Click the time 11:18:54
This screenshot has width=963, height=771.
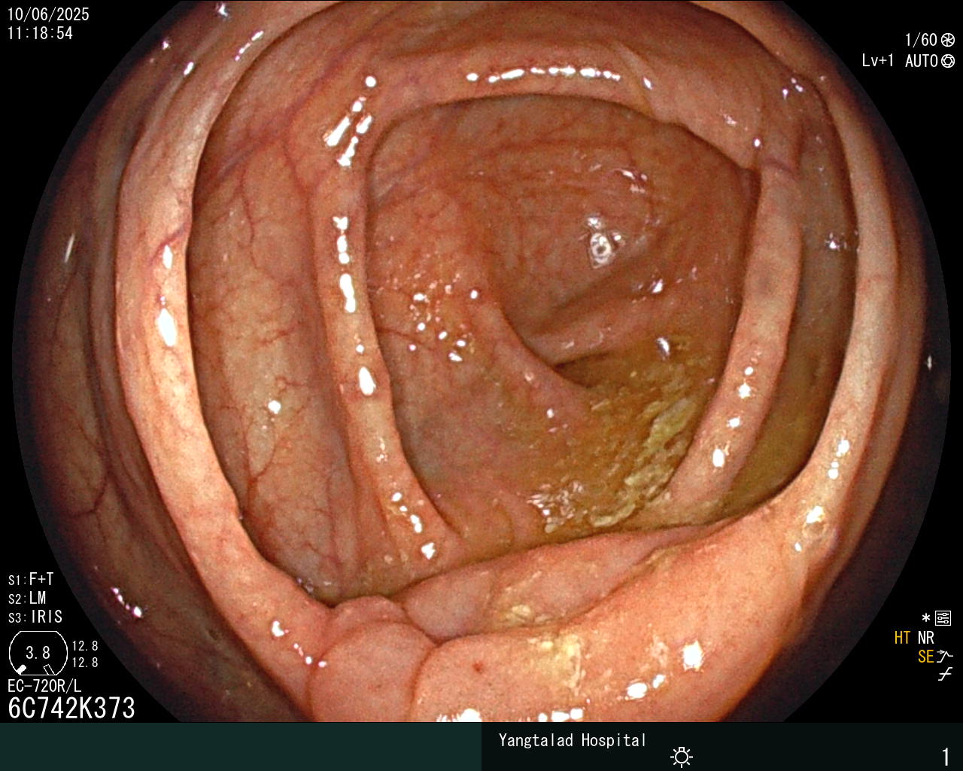(40, 33)
